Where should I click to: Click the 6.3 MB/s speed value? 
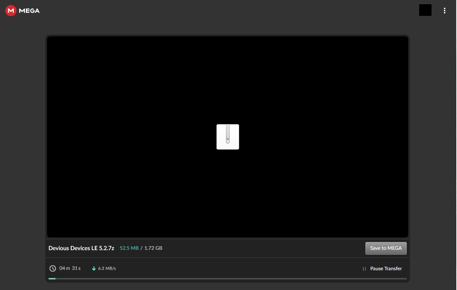(x=107, y=268)
